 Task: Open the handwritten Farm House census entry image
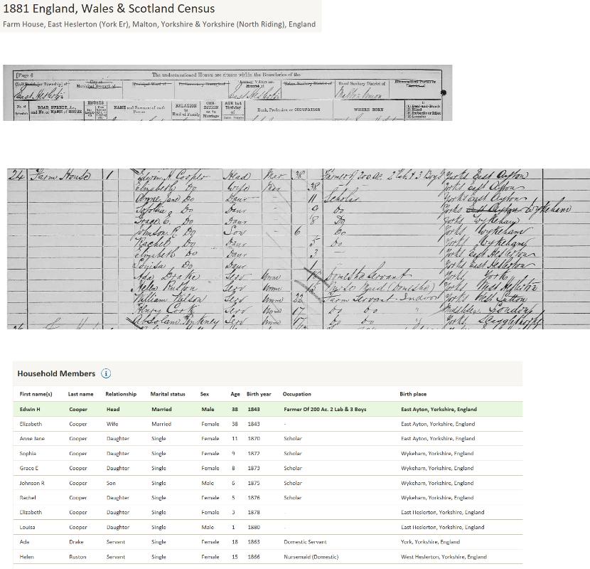click(x=298, y=248)
